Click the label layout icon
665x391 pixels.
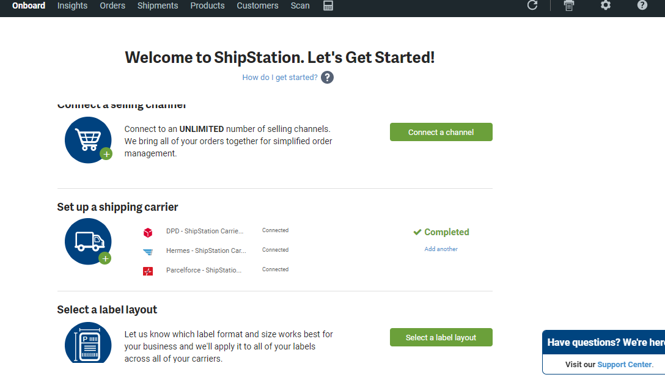88,343
